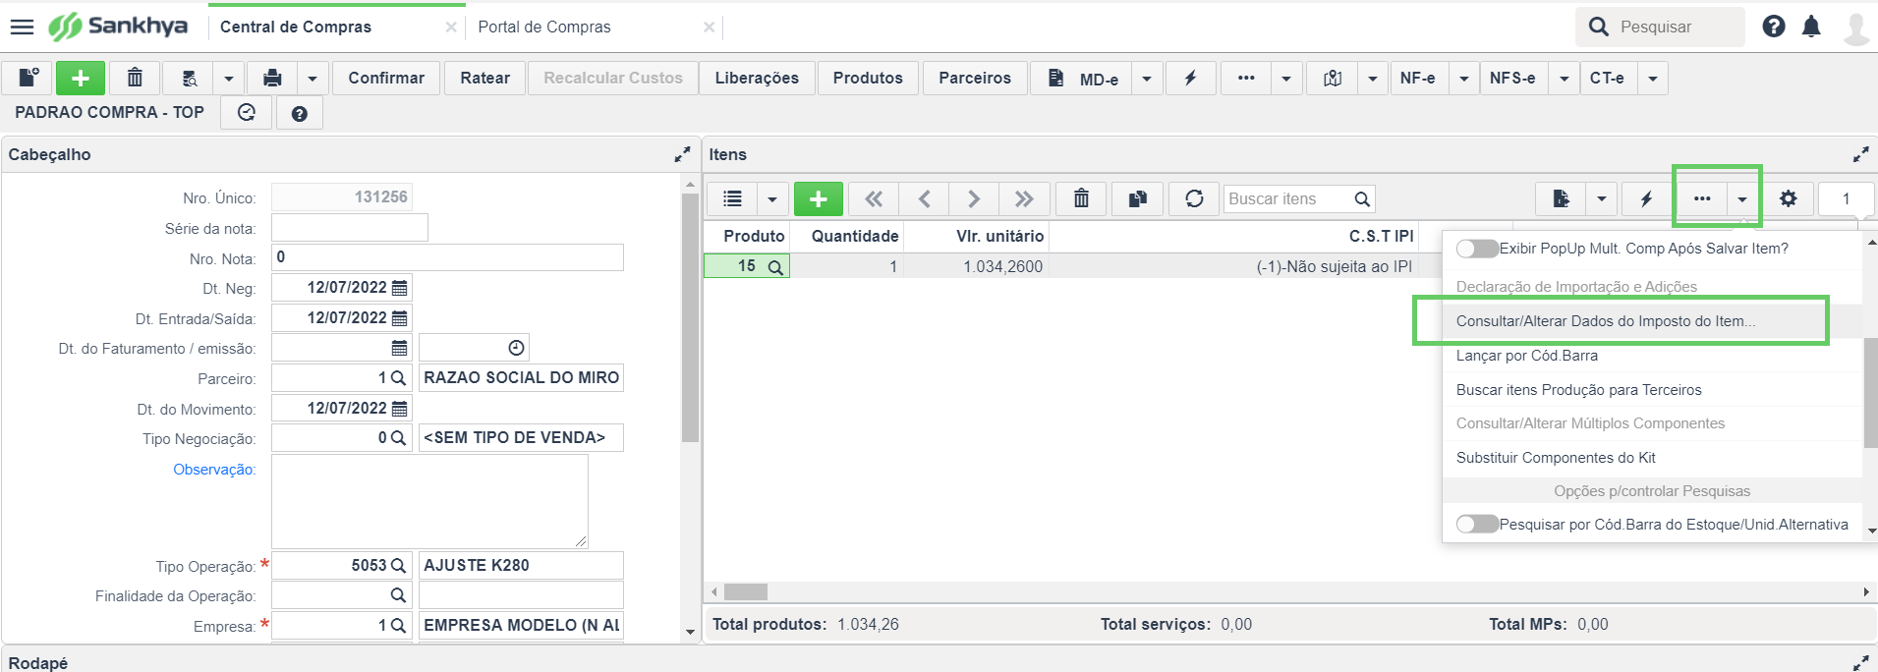
Task: Click the Liberações button
Action: (757, 78)
